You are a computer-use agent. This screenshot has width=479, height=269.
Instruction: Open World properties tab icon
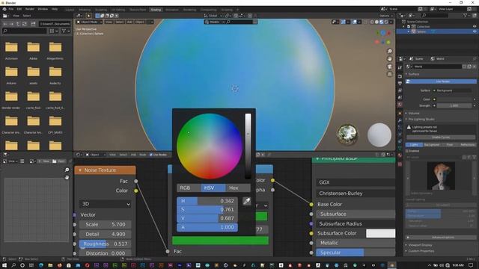[400, 105]
